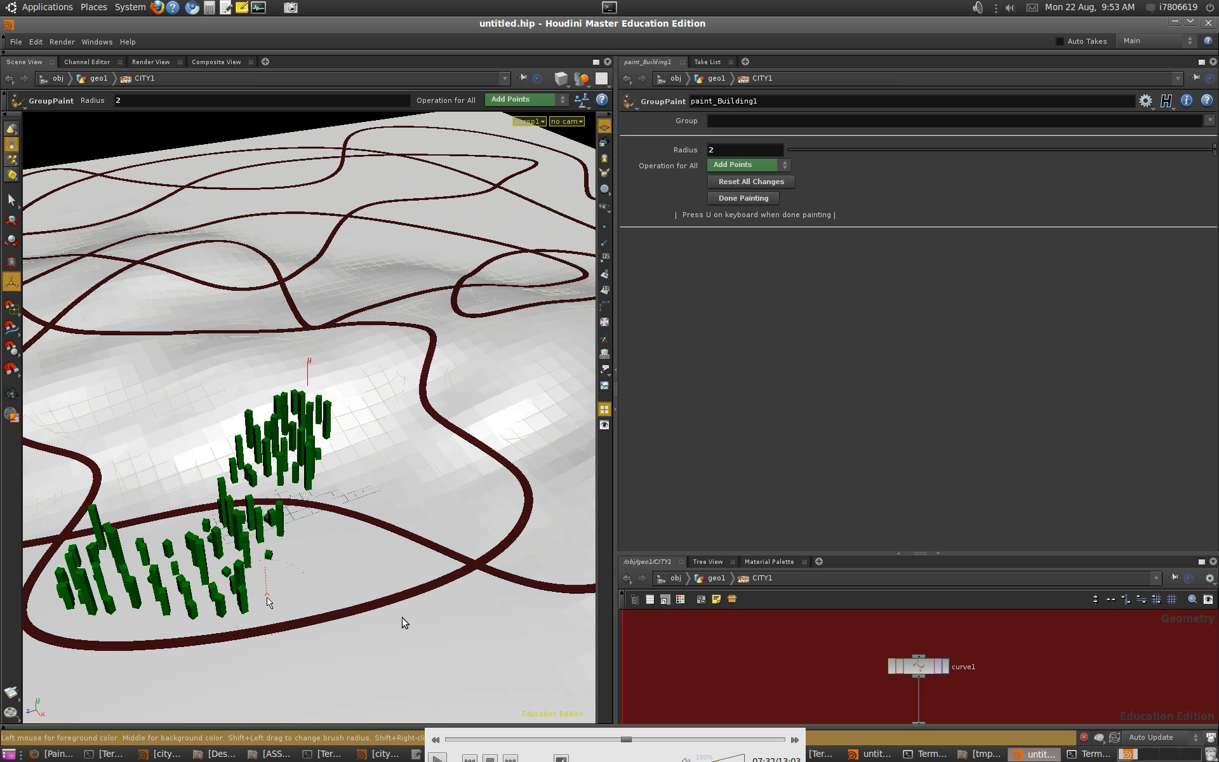Viewport: 1219px width, 762px height.
Task: Toggle pin on parameter pane path bar
Action: click(x=1196, y=78)
